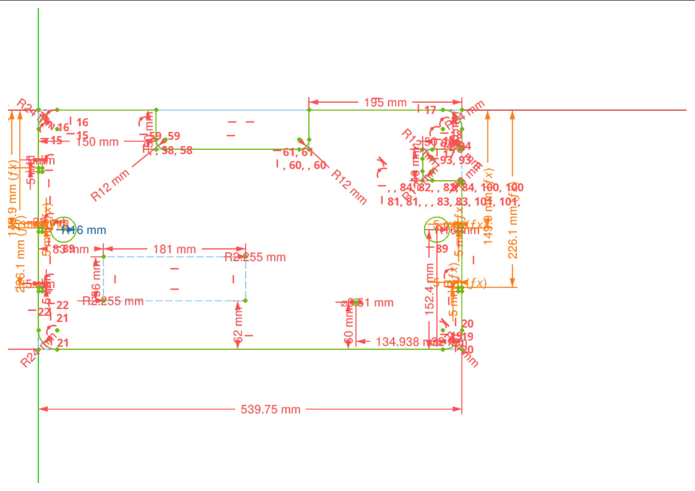Select the R12 mm label near constraint 58

pyautogui.click(x=110, y=185)
